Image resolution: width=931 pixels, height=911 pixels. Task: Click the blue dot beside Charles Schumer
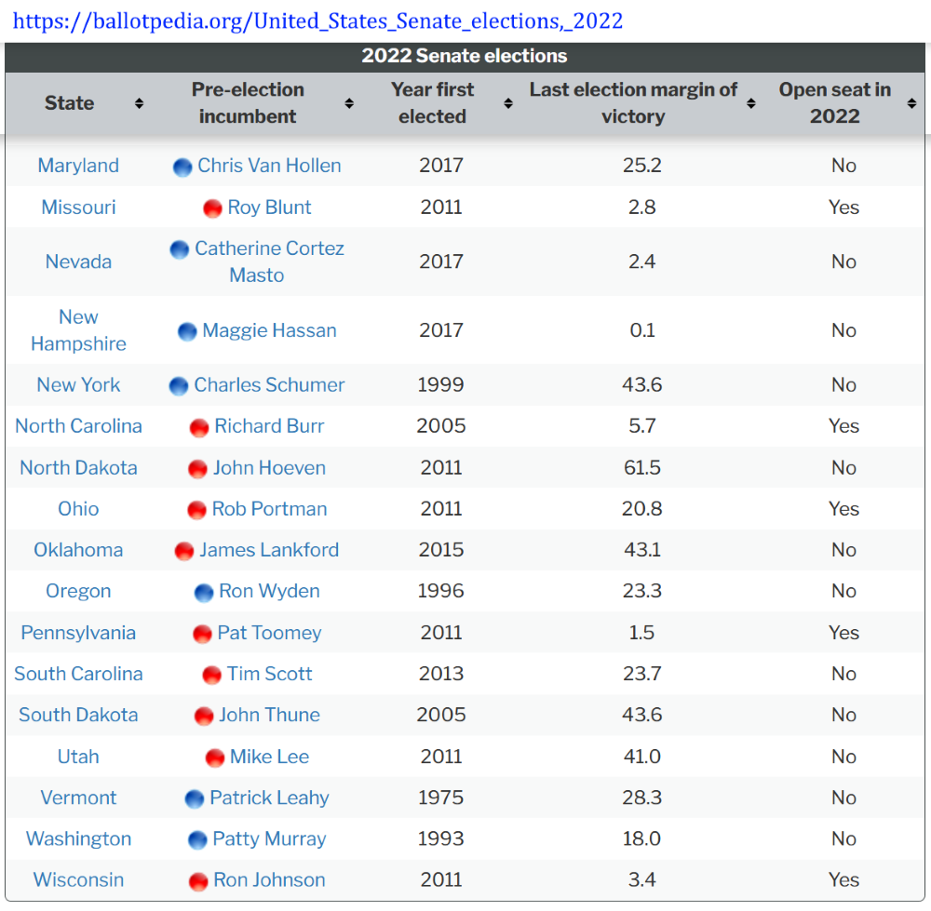tap(179, 386)
